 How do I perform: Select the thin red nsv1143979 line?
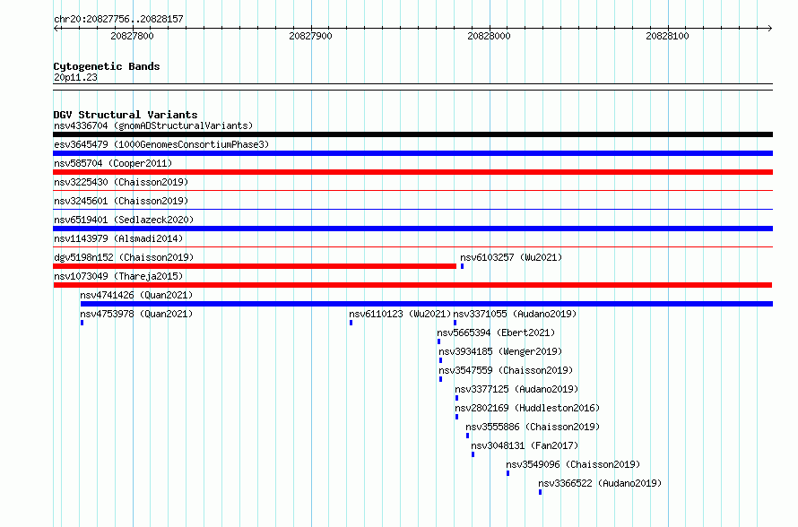[x=412, y=247]
